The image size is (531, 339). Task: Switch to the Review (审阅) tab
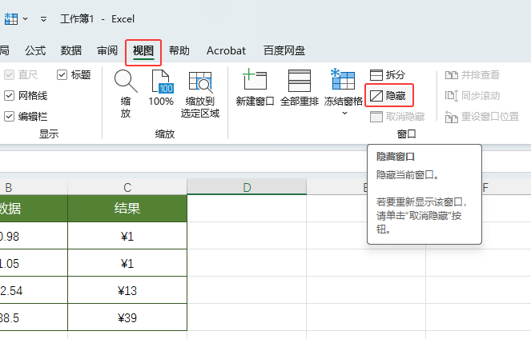(107, 50)
